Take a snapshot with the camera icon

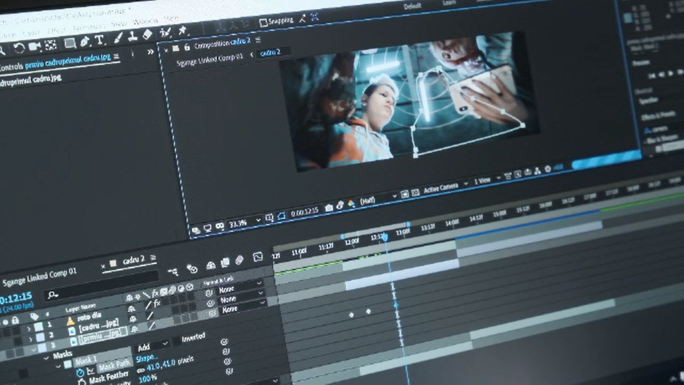coord(329,208)
